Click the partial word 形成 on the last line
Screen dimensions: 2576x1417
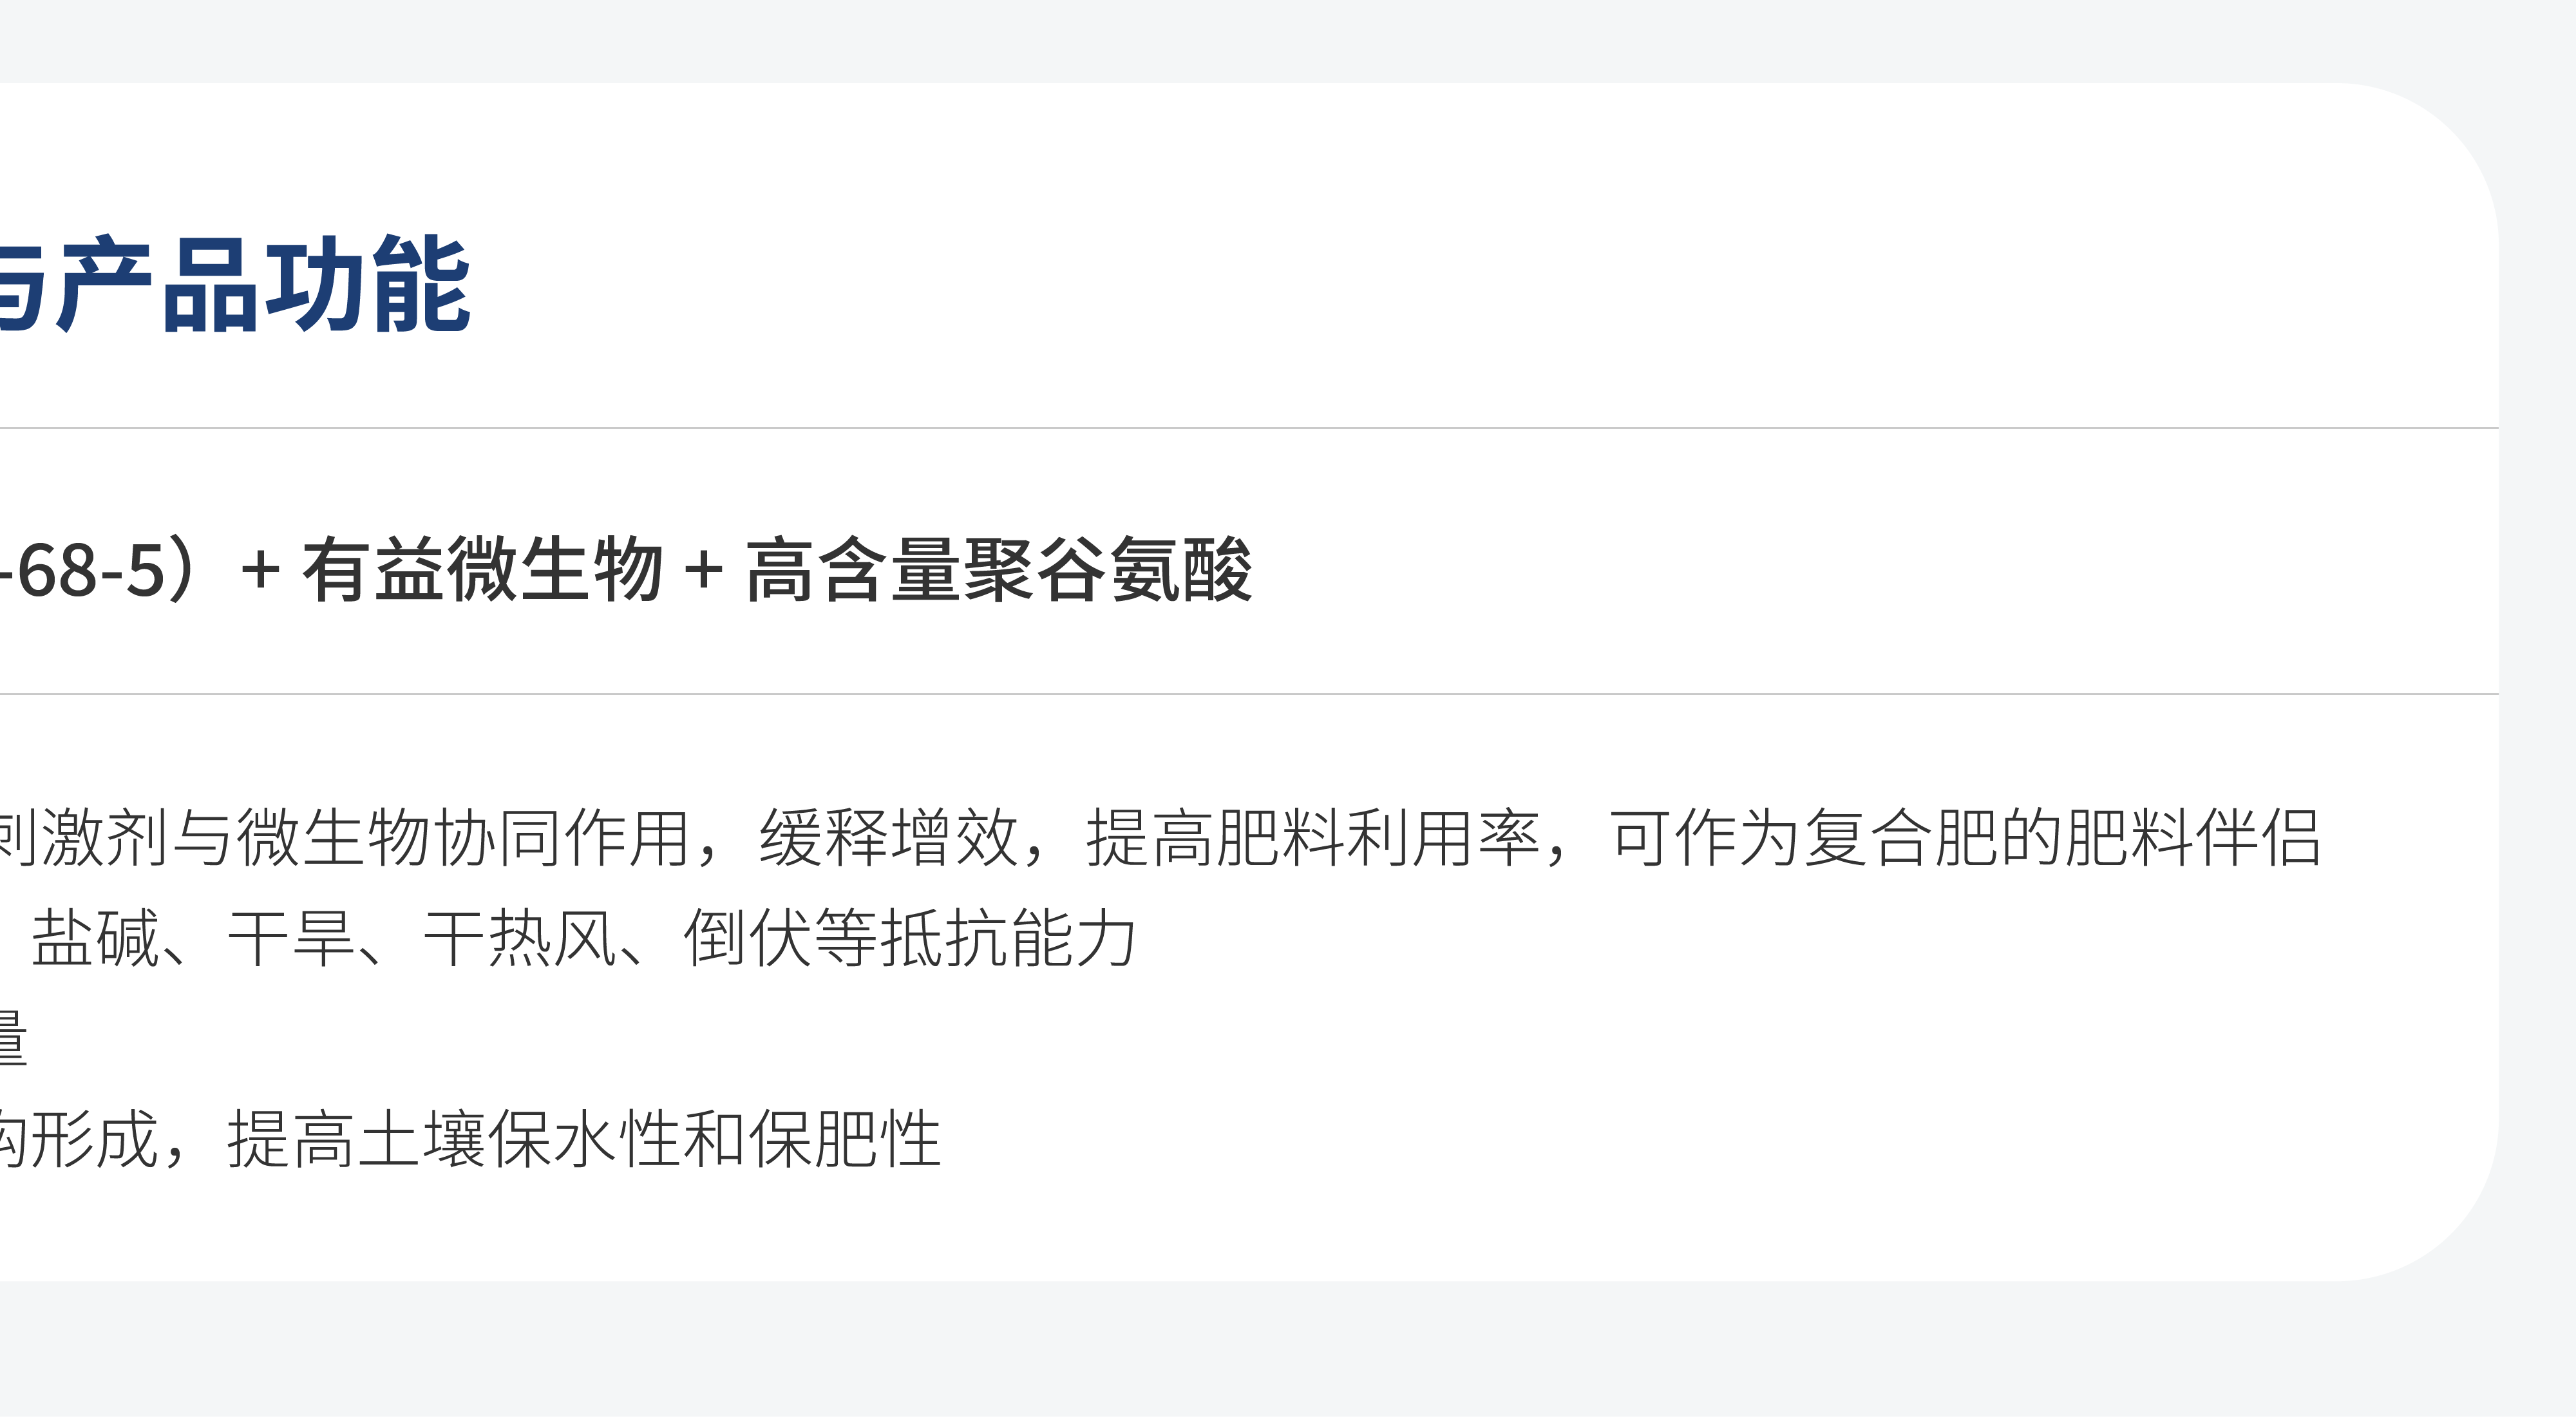click(96, 1139)
